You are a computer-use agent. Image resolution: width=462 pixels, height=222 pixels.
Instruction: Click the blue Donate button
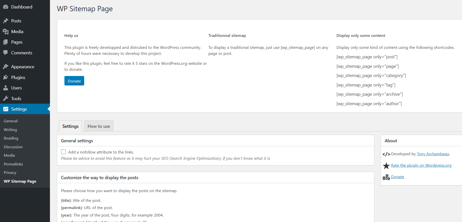pyautogui.click(x=74, y=81)
